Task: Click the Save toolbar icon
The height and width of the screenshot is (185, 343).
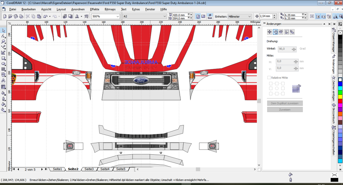Action: coord(16,16)
